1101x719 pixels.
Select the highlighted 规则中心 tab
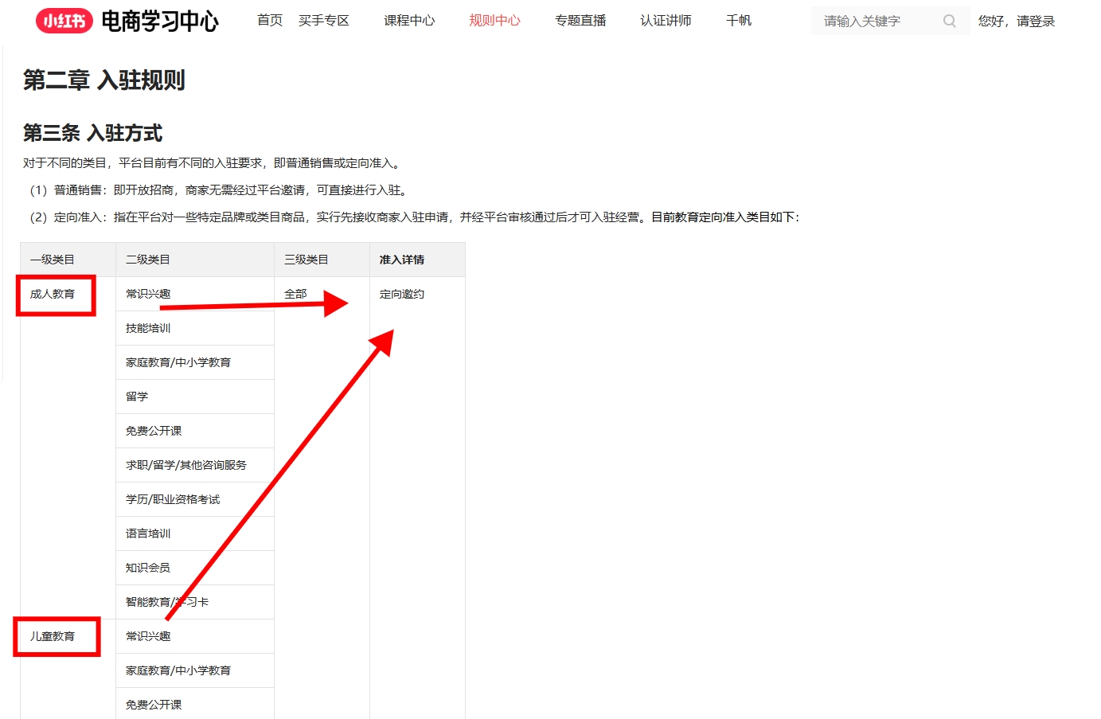(x=494, y=21)
